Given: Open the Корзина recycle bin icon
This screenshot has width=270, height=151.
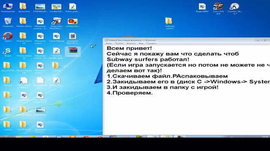Looking at the screenshot, I should pyautogui.click(x=8, y=22).
